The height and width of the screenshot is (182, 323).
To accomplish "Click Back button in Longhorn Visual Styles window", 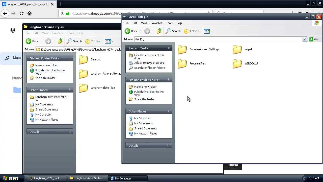I will tap(32, 41).
